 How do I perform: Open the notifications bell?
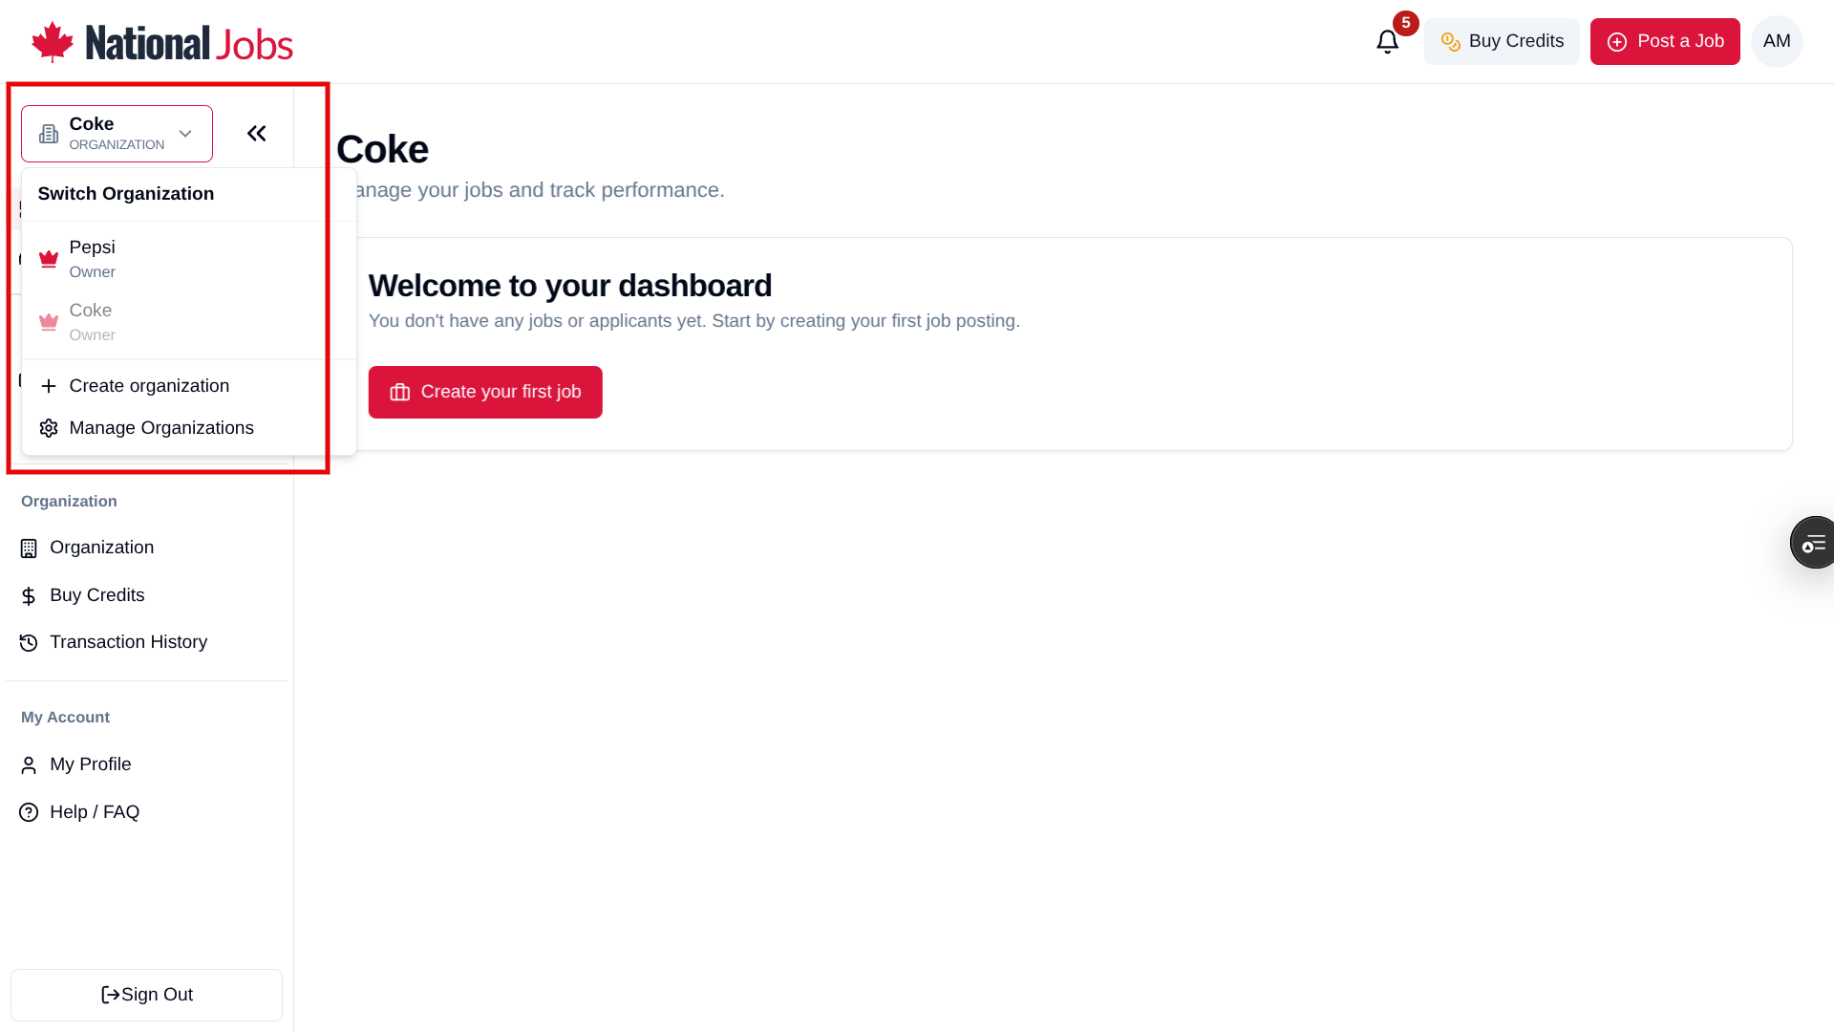tap(1387, 42)
